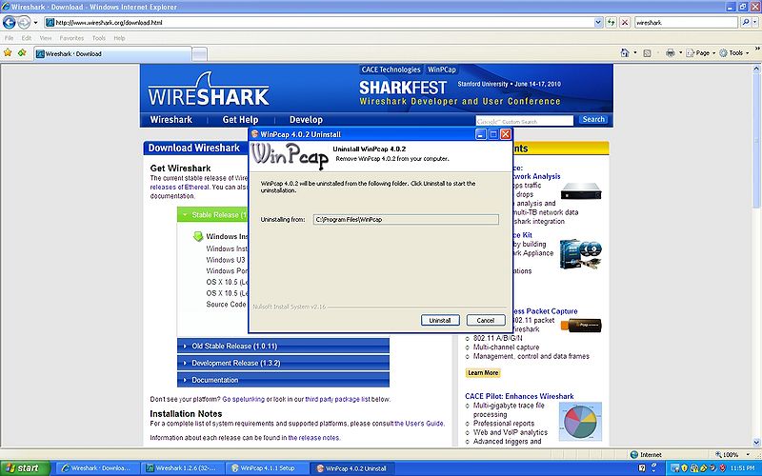Open the File menu
Viewport: 762px width, 476px height.
click(10, 38)
